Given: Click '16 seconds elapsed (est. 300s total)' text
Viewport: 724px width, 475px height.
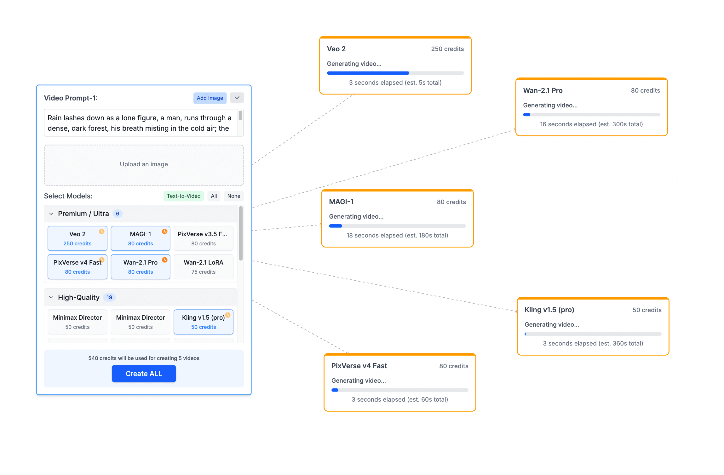Looking at the screenshot, I should click(592, 124).
